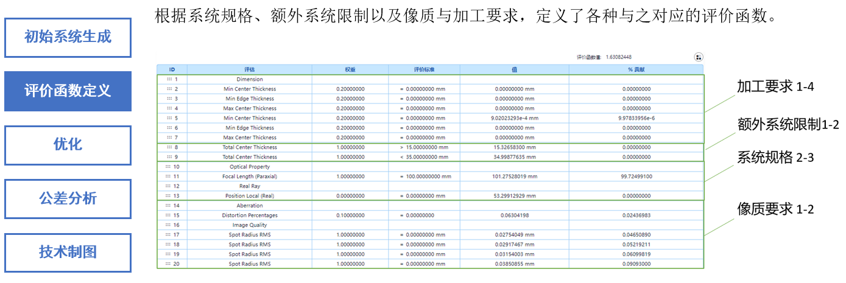
Task: Click the 权重 column header
Action: pos(350,69)
